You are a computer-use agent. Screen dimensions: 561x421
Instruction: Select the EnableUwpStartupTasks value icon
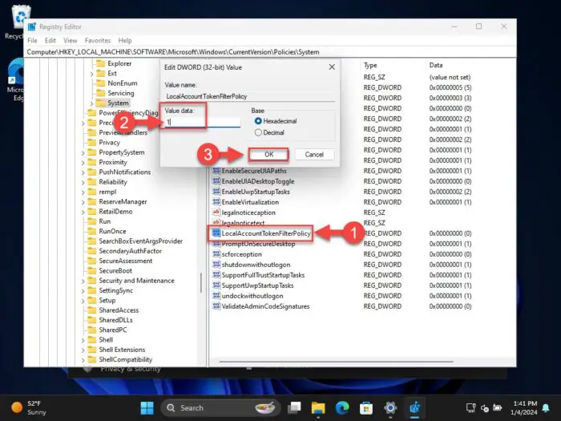pos(216,192)
